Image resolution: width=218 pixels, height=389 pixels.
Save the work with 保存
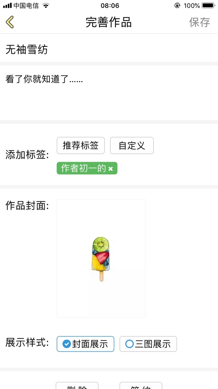tap(200, 22)
